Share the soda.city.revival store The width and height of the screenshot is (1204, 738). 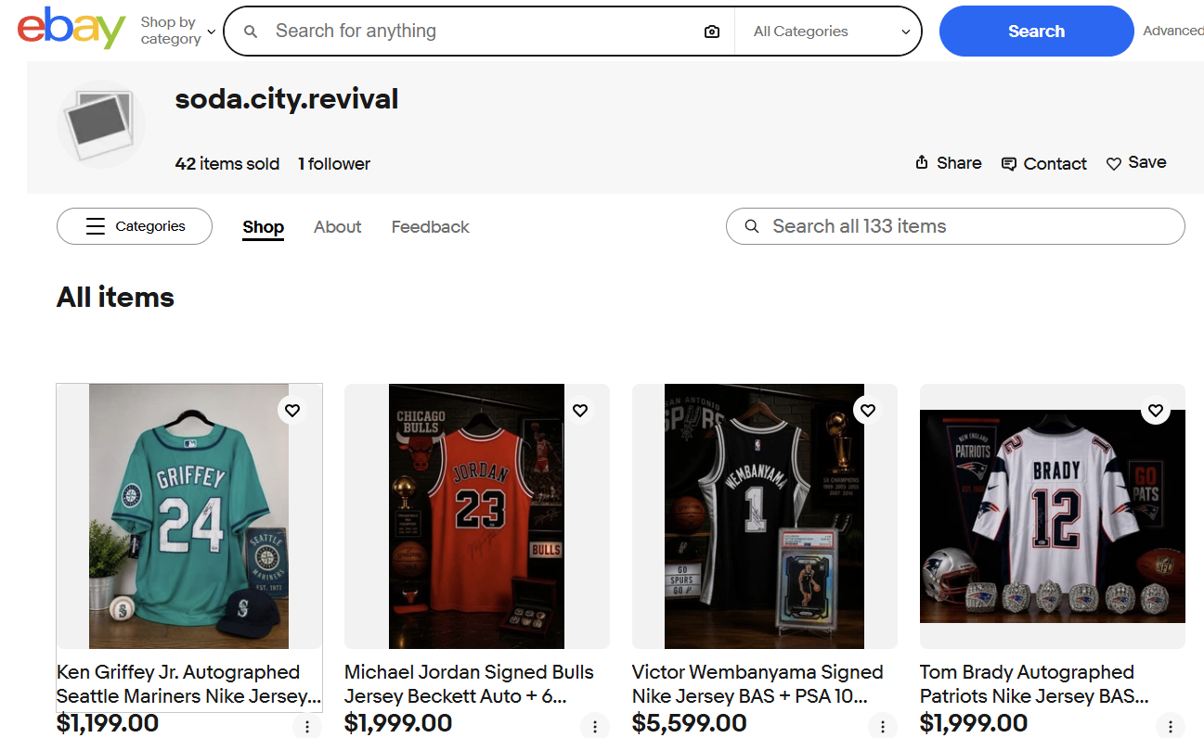948,163
